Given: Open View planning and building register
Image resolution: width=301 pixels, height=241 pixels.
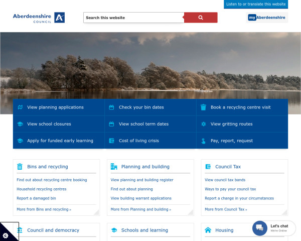Looking at the screenshot, I should 142,180.
